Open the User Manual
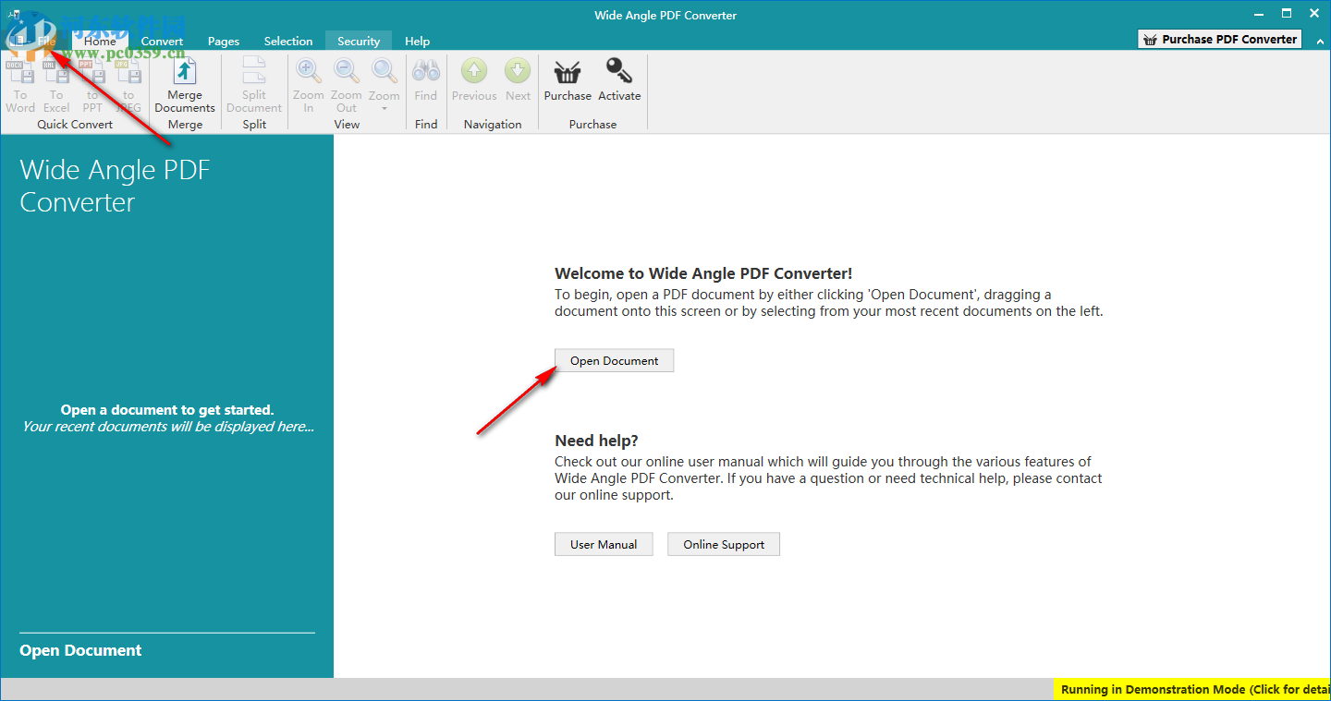Viewport: 1331px width, 701px height. [x=604, y=544]
